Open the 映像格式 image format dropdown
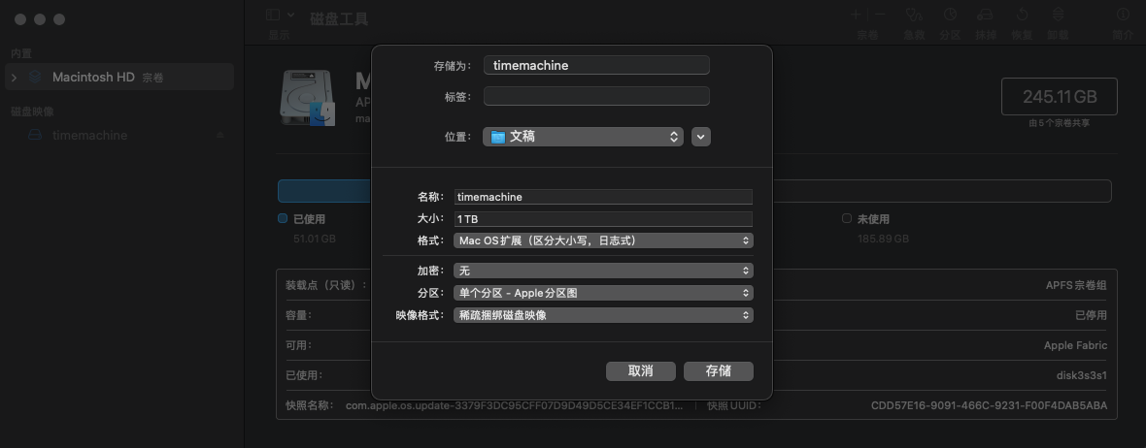The image size is (1146, 448). tap(603, 315)
